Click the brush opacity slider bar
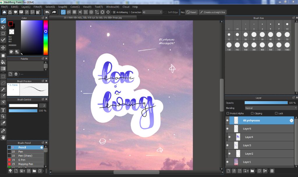 pos(23,111)
